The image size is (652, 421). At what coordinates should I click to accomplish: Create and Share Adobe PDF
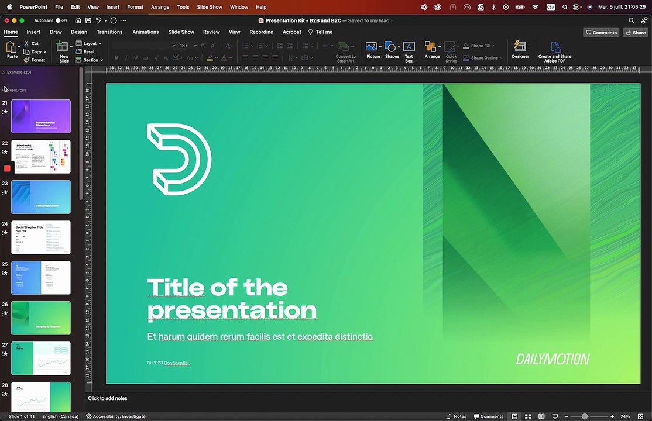pyautogui.click(x=555, y=52)
